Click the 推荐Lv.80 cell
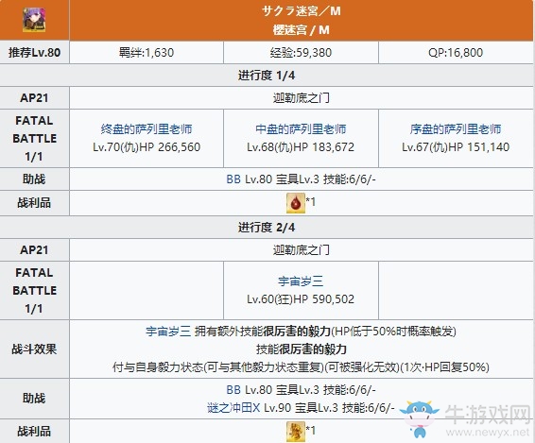This screenshot has height=443, width=535. [34, 53]
